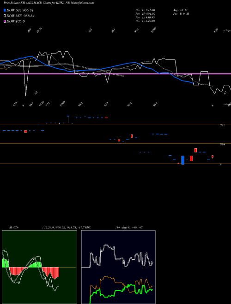Select the chart title mentioning MunafaSutra.com
Viewport: 231px width, 304px height.
click(x=49, y=3)
